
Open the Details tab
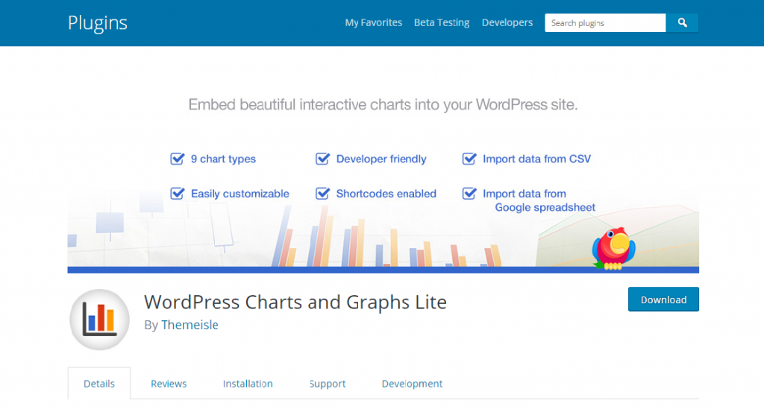pos(99,384)
